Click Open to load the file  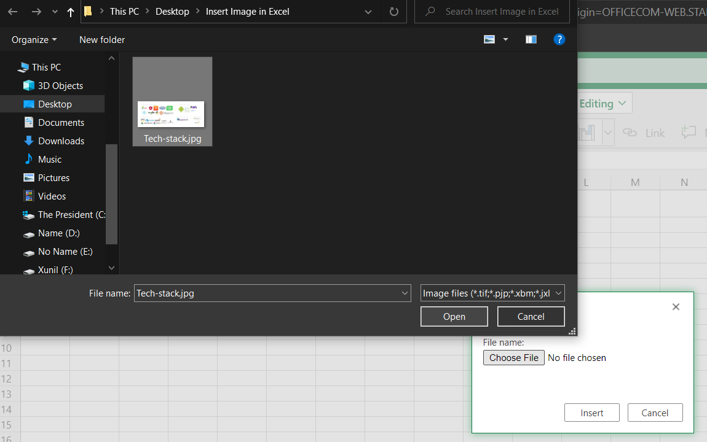(x=454, y=316)
